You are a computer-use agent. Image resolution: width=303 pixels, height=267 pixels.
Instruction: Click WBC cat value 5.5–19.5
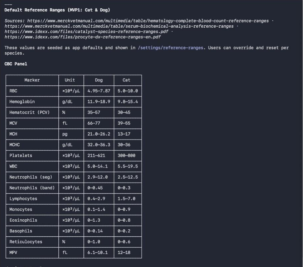[128, 166]
